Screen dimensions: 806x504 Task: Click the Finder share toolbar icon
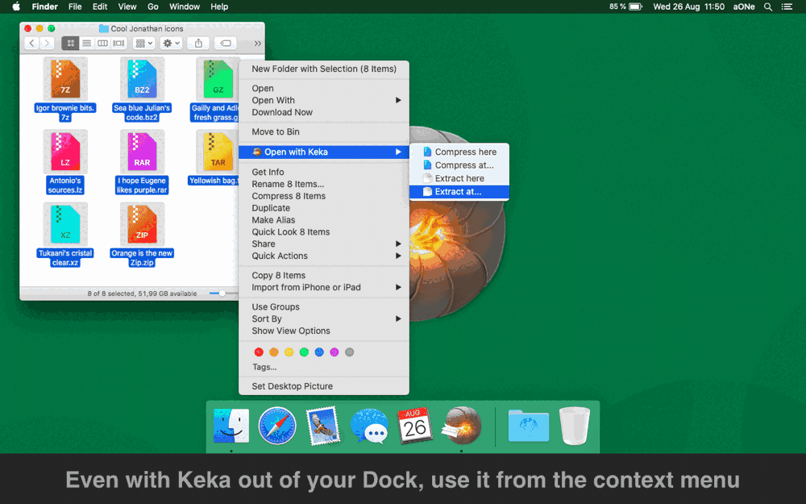tap(198, 44)
